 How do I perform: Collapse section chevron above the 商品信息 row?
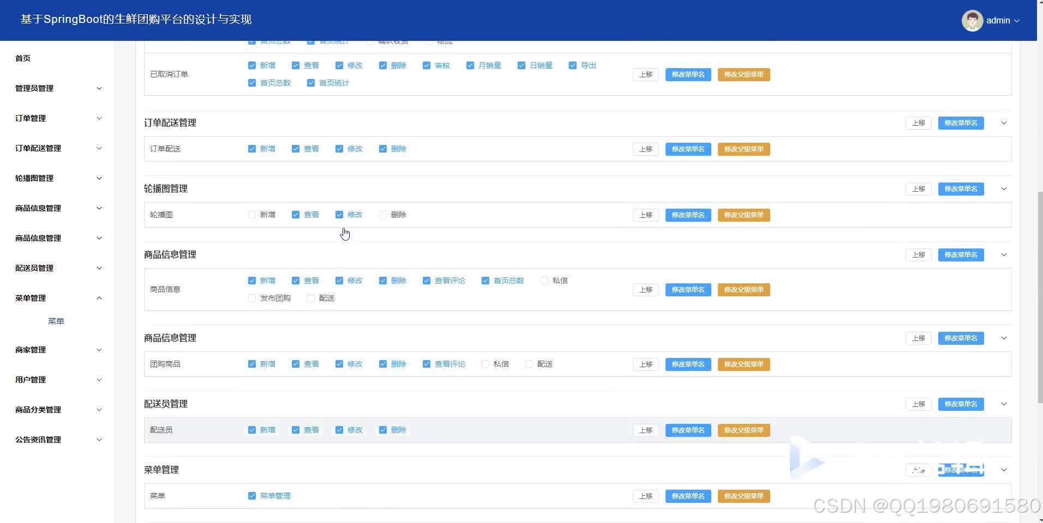coord(1004,255)
